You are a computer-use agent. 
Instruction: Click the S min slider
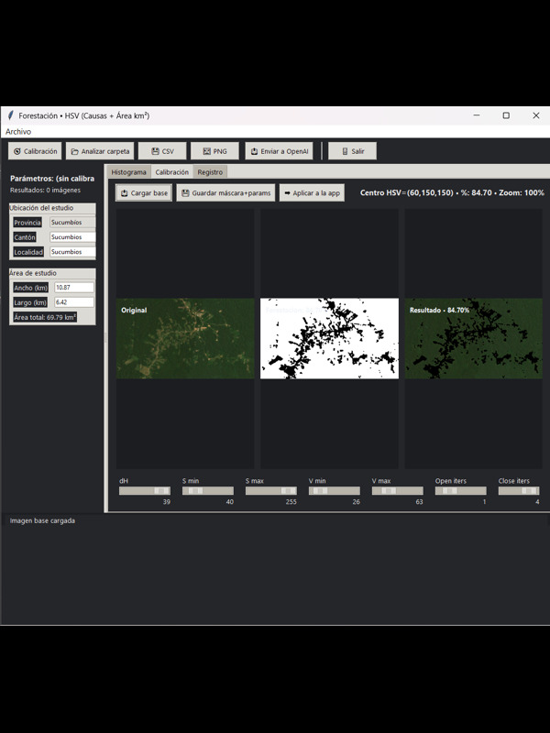point(207,491)
